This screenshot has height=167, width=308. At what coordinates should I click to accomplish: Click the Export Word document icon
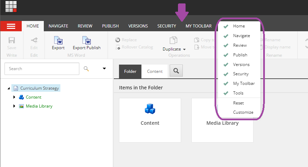[x=58, y=40]
